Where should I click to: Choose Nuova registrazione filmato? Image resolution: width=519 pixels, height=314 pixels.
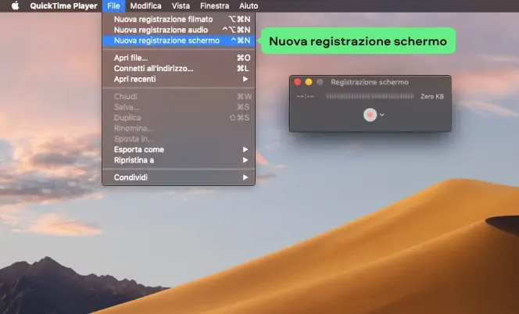(x=178, y=20)
